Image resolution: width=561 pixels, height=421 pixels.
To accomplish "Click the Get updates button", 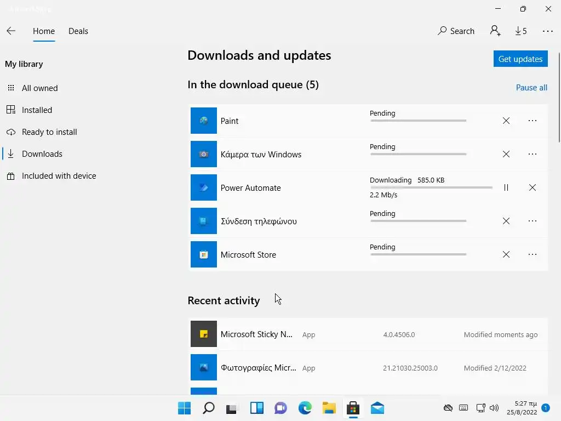I will (520, 59).
